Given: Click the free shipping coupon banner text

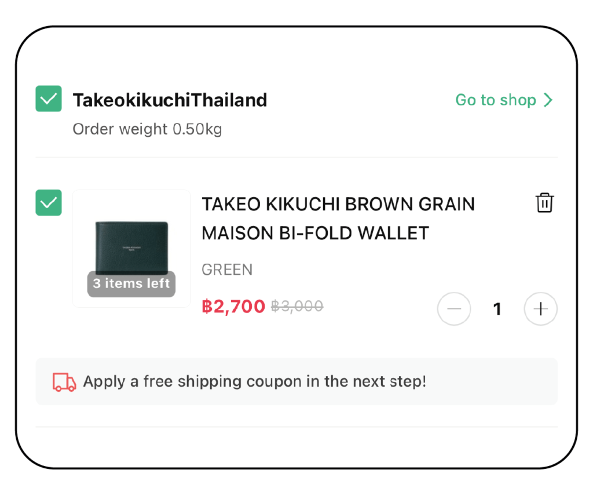Looking at the screenshot, I should (255, 382).
